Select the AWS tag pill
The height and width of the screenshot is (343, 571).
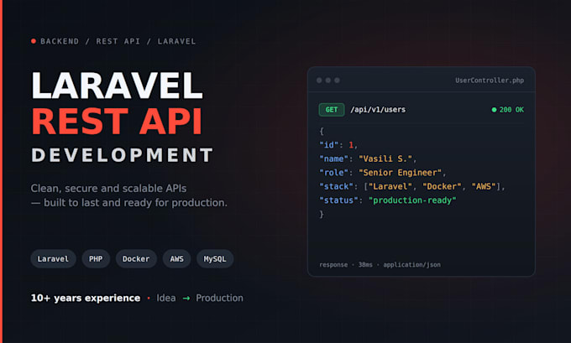[176, 258]
